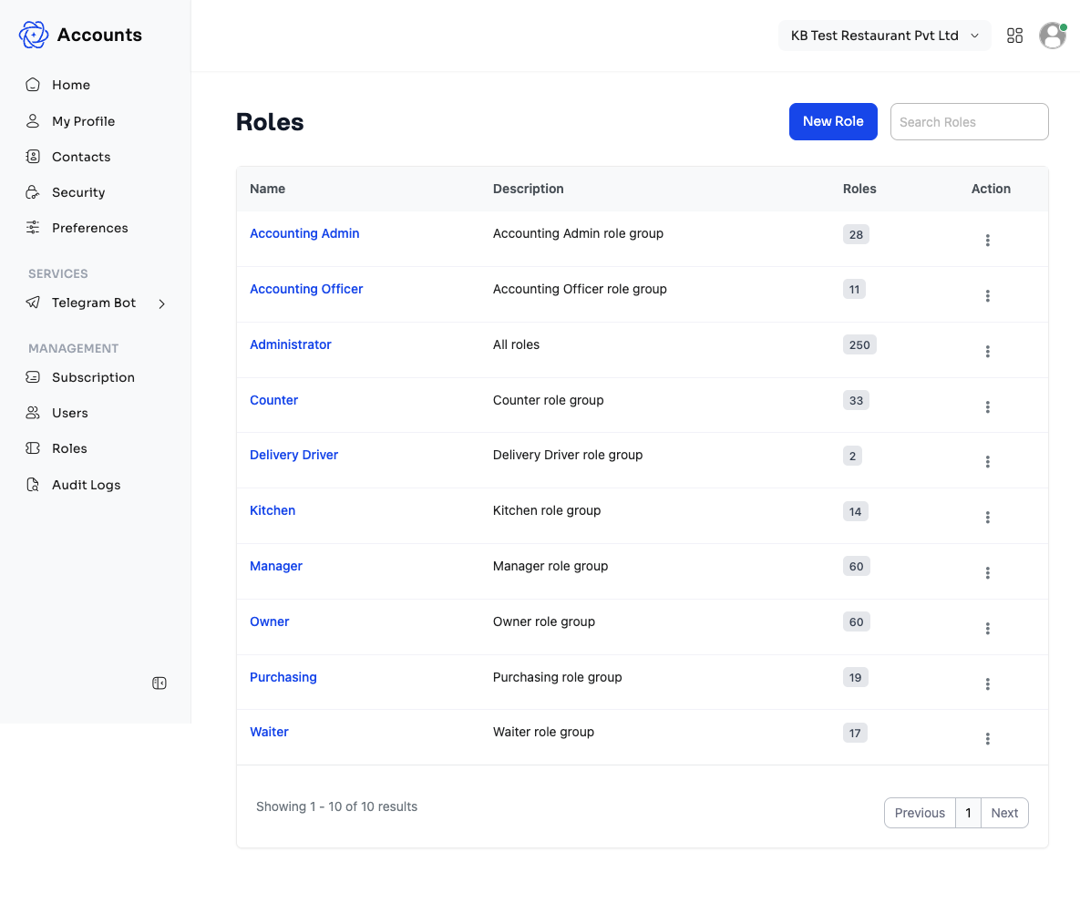Screen dimensions: 1080x914
Task: Open action menu for Manager row
Action: (987, 573)
